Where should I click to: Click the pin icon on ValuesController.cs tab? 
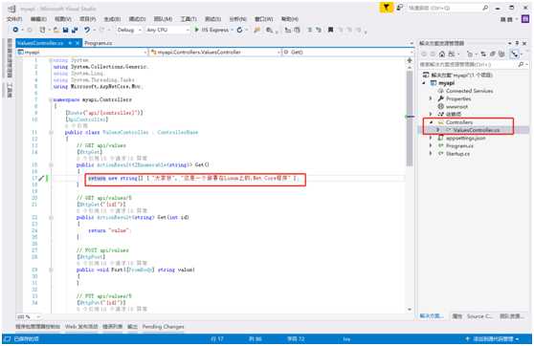[70, 43]
